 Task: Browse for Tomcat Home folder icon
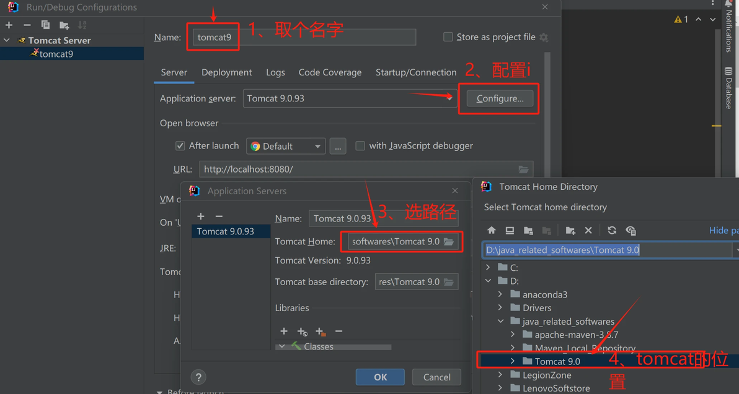click(x=449, y=242)
